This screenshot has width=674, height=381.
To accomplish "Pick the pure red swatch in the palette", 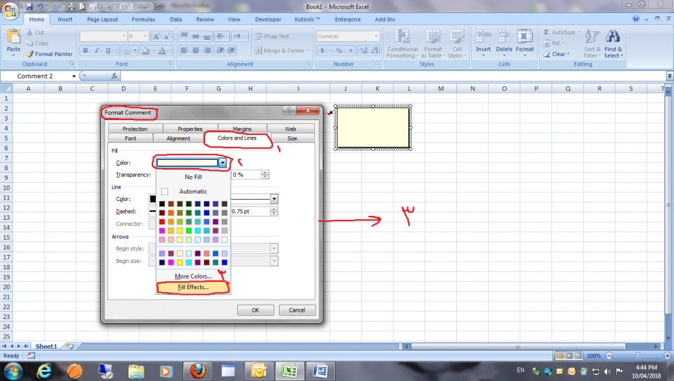I will coord(162,221).
